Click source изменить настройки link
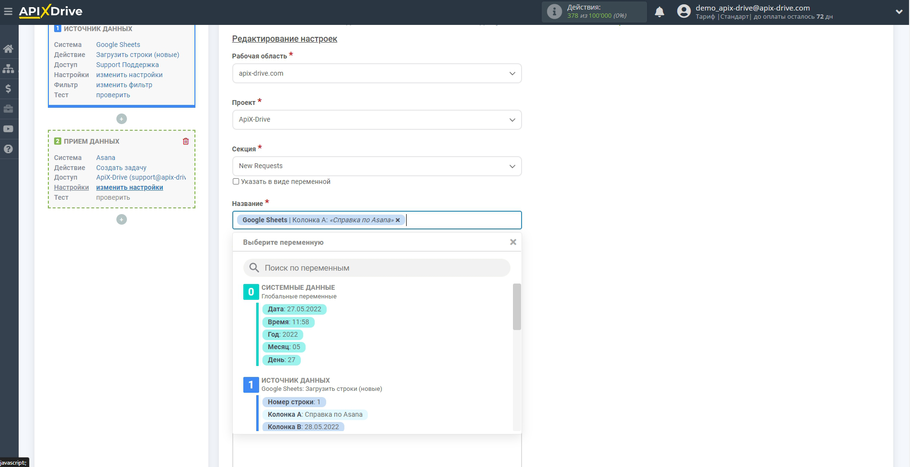This screenshot has height=467, width=910. click(x=129, y=75)
